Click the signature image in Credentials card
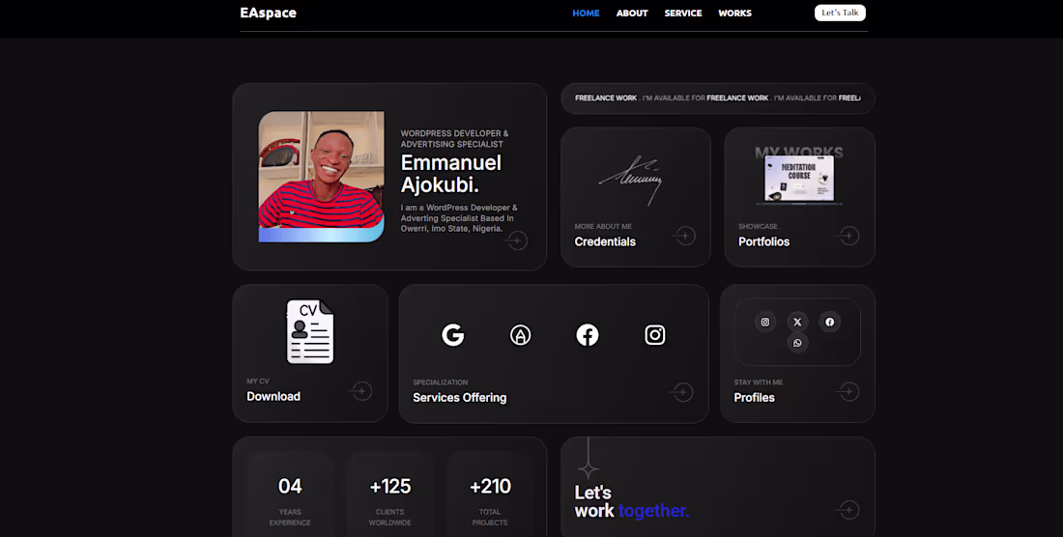The image size is (1063, 537). [x=630, y=180]
